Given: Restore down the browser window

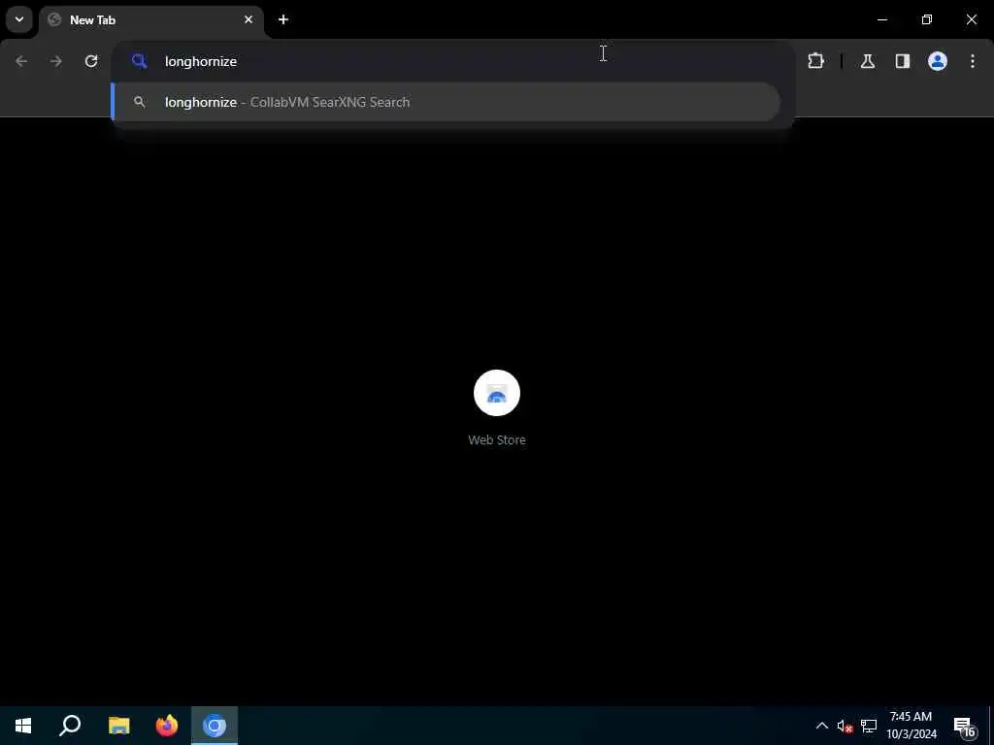Looking at the screenshot, I should [x=927, y=19].
